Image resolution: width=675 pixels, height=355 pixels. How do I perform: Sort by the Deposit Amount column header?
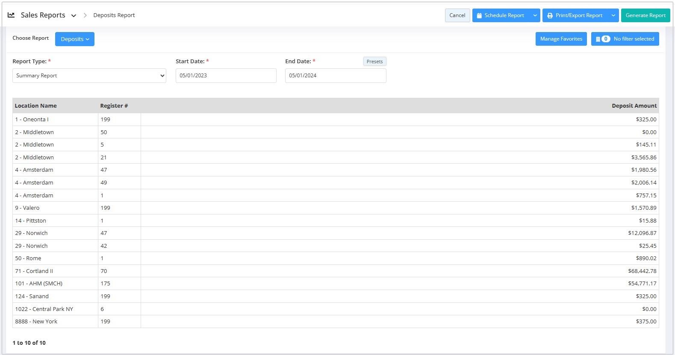(634, 106)
